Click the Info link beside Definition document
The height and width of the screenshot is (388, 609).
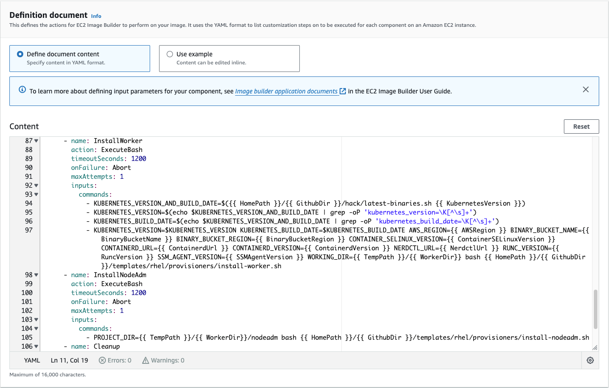tap(96, 16)
